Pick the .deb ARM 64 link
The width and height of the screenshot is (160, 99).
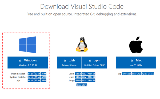click(91, 74)
